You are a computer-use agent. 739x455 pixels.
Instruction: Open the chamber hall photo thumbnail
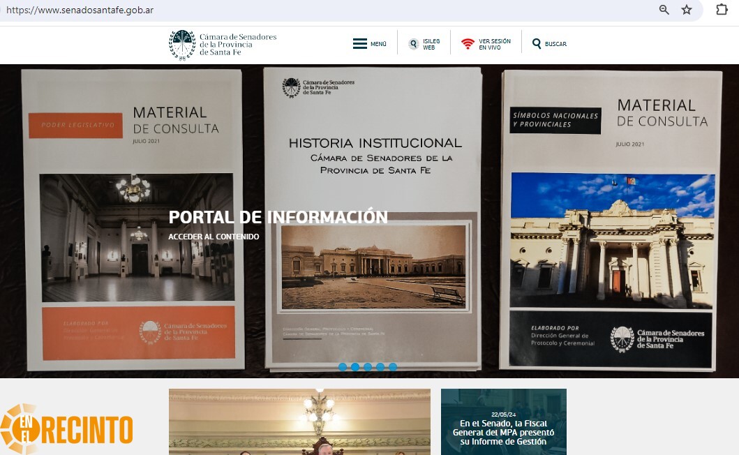click(300, 422)
